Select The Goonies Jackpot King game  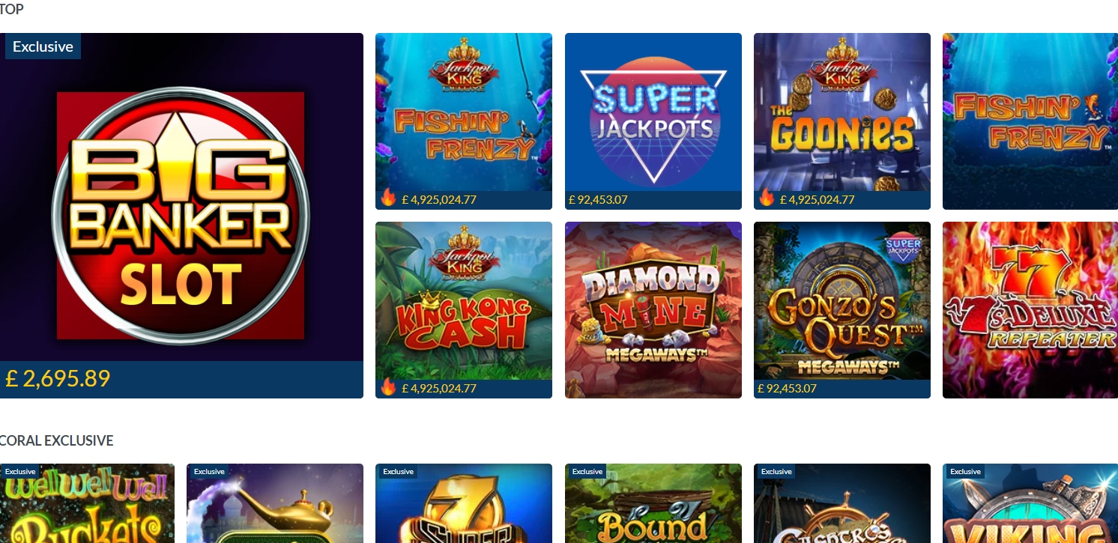point(842,121)
